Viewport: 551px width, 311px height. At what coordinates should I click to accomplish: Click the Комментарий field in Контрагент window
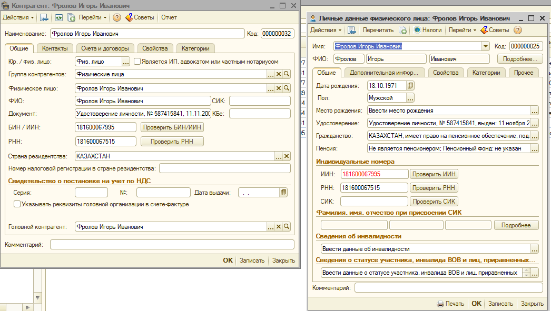[x=172, y=245]
